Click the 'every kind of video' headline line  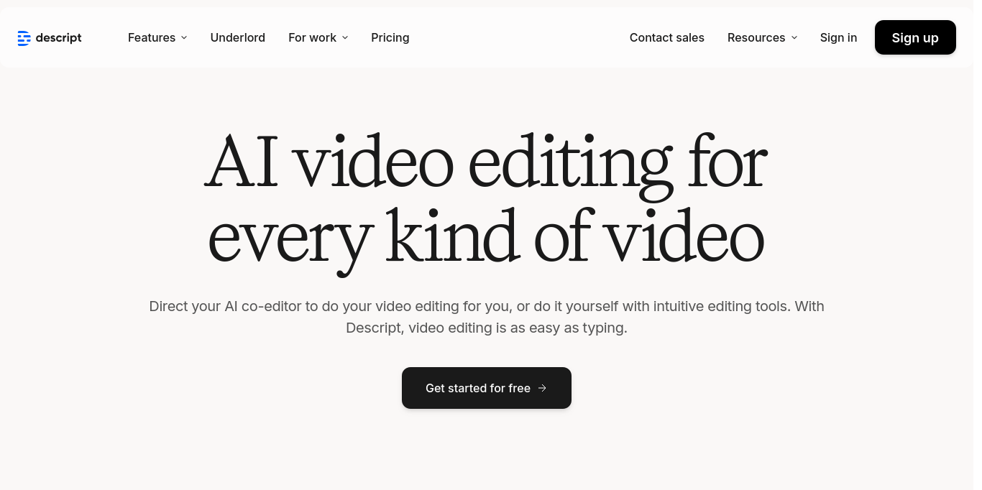(x=486, y=237)
